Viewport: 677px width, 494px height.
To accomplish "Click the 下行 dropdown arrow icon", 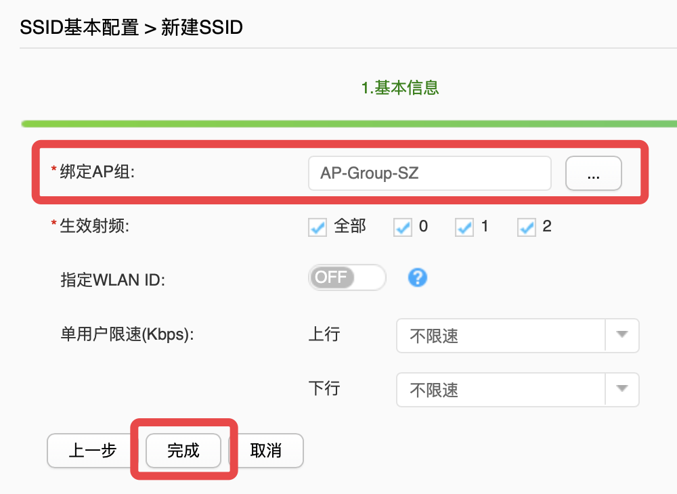I will pos(621,390).
